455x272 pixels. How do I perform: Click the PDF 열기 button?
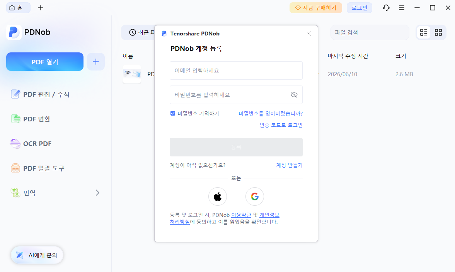45,62
